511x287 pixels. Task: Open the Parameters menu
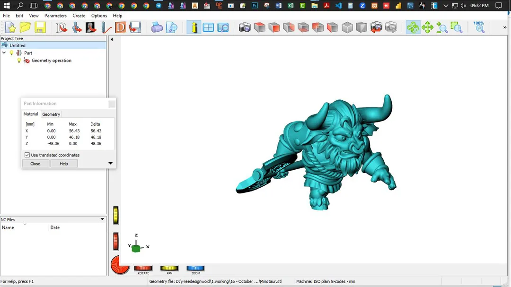[x=55, y=16]
